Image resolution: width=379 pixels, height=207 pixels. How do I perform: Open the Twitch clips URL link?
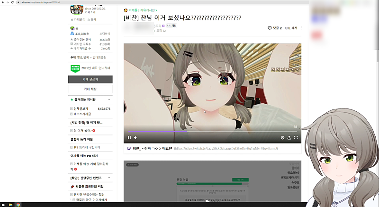click(x=226, y=149)
